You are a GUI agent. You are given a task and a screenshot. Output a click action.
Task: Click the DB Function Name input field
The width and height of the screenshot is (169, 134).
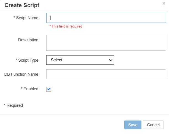point(106,74)
